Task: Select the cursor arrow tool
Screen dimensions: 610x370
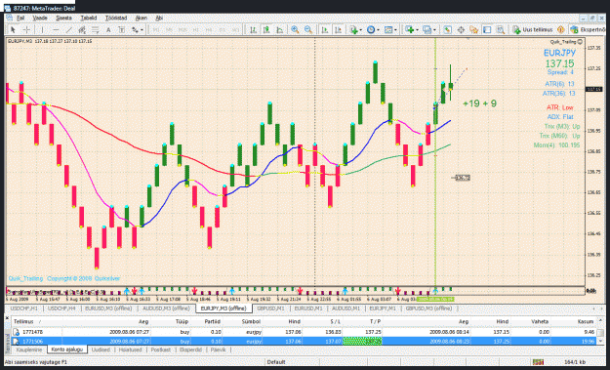Action: coord(13,30)
